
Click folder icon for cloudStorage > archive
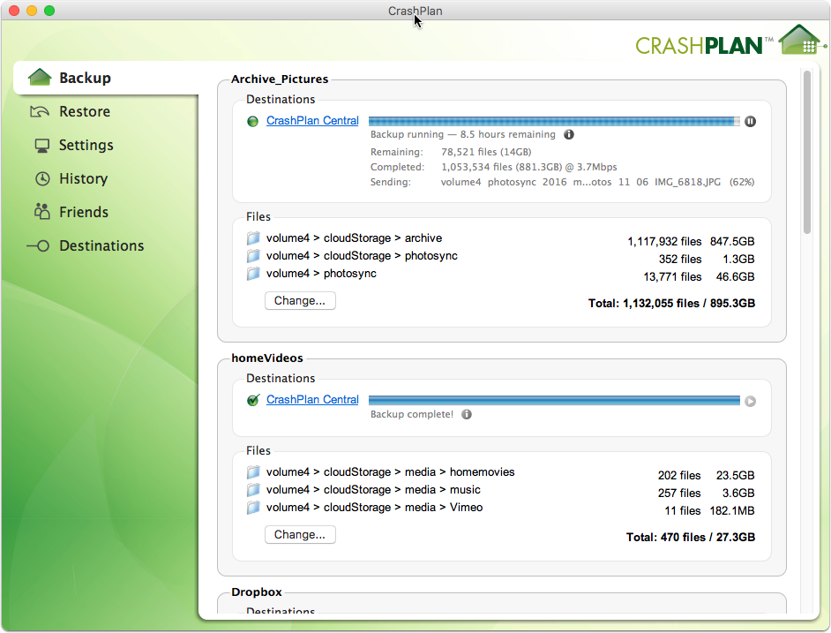(253, 238)
